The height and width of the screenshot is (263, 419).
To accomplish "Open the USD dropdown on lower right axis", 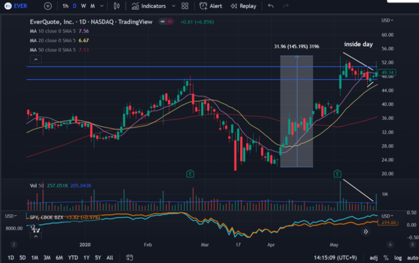I will click(387, 216).
